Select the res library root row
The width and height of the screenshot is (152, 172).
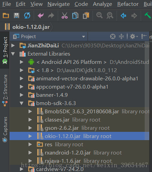point(79,144)
